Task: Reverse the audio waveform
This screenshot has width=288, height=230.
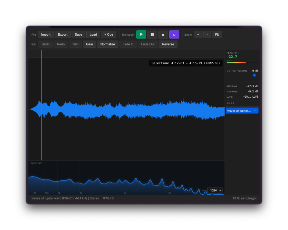Action: click(x=168, y=44)
